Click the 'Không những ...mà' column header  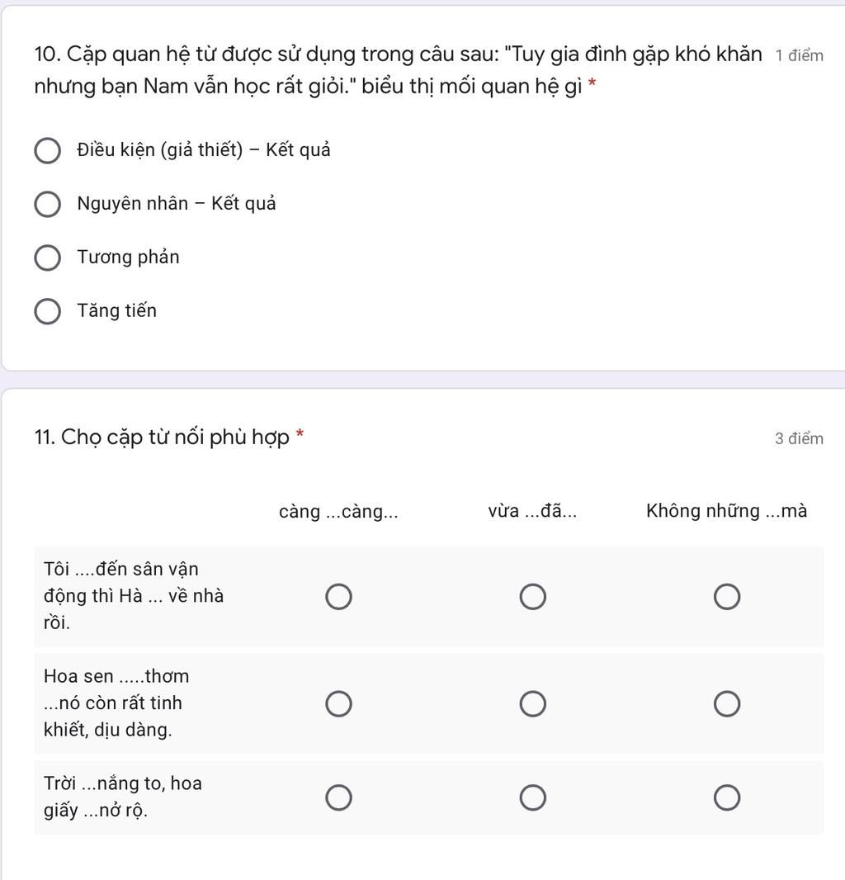coord(727,511)
